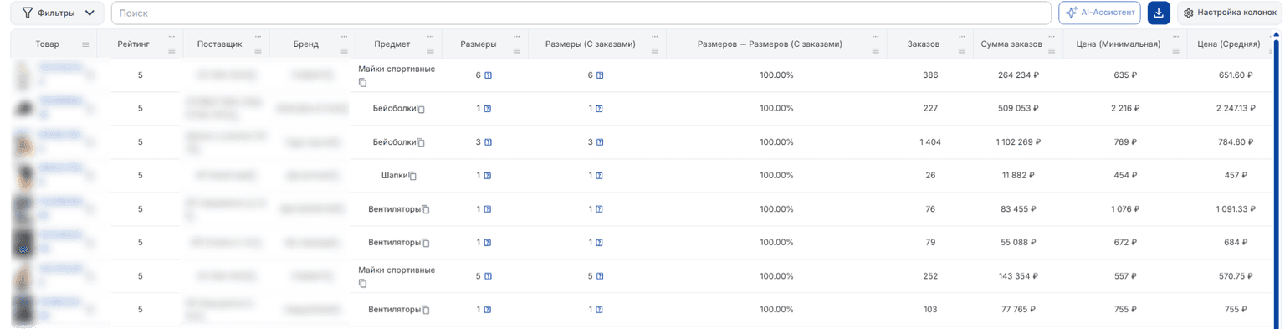Open the hamburger menu in the Товар column header

pos(85,44)
